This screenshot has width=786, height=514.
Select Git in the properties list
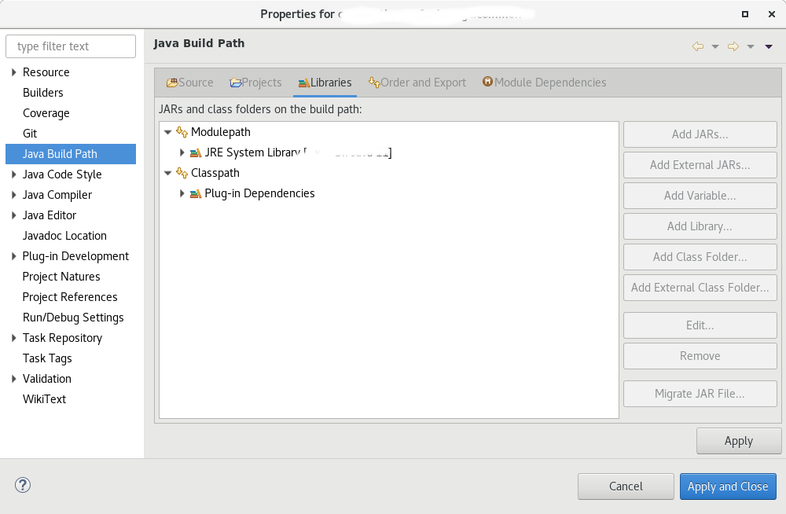[30, 134]
